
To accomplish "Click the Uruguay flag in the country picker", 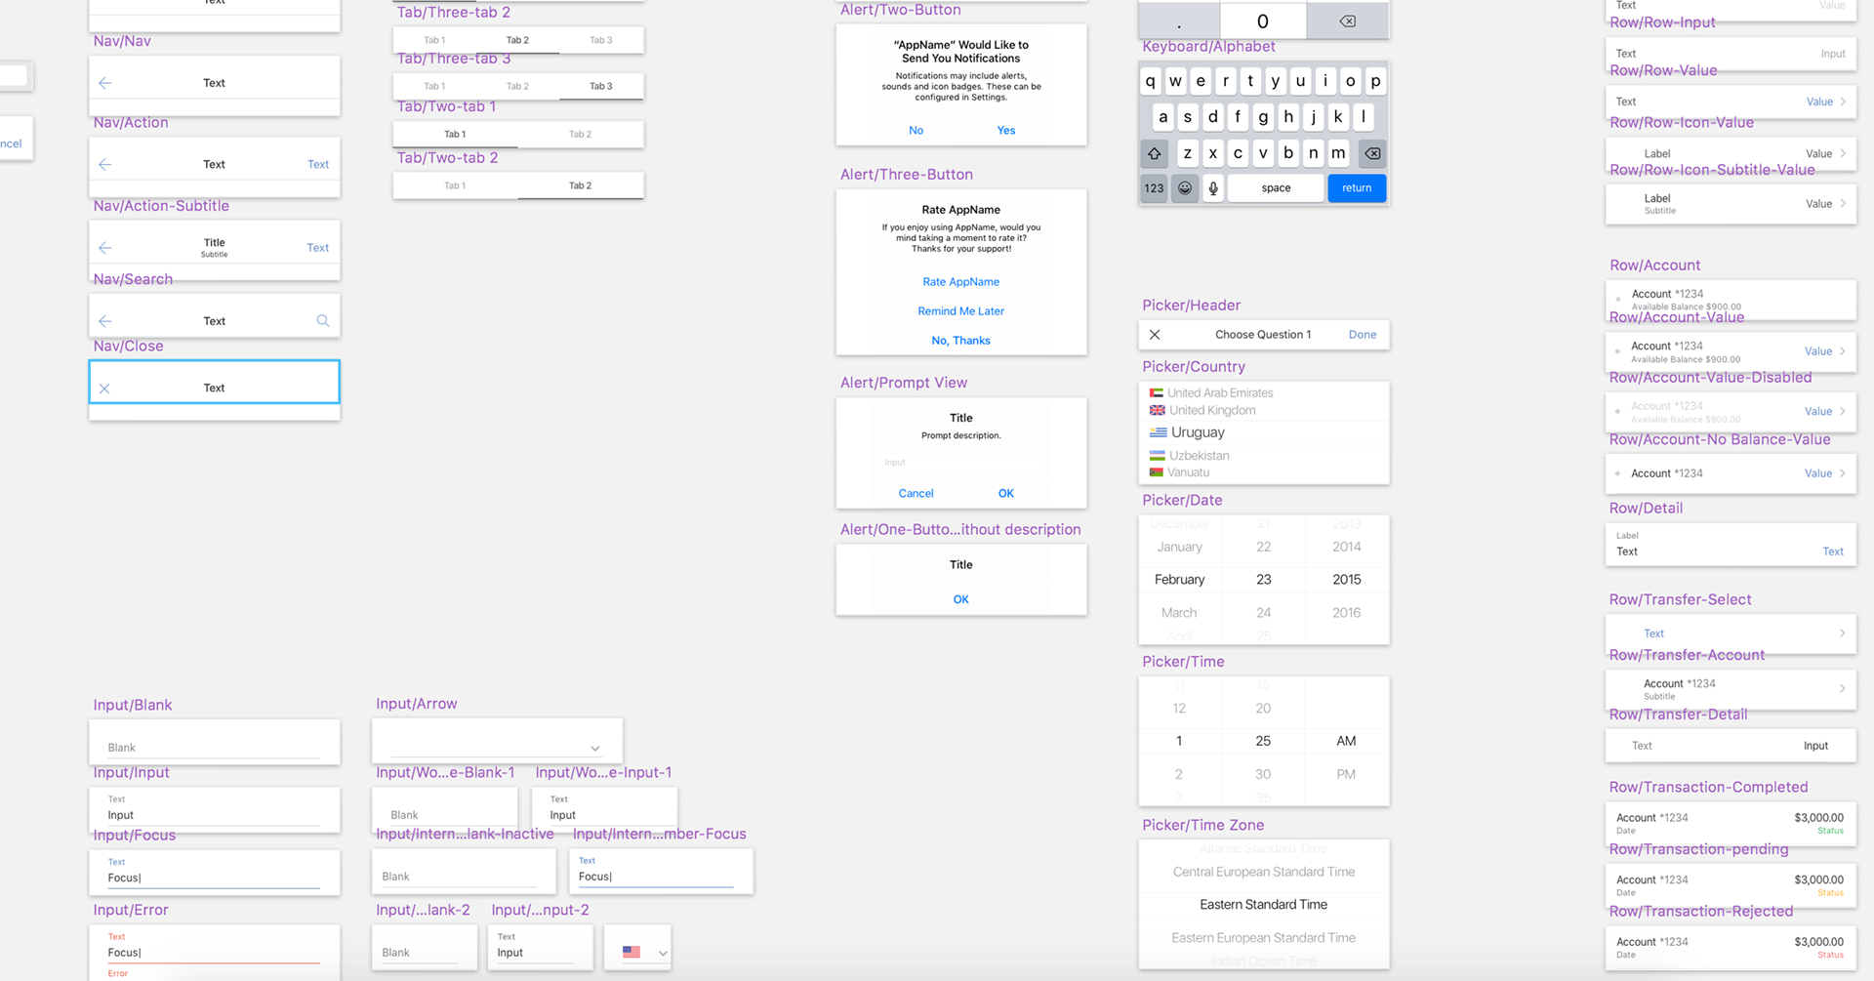I will (x=1159, y=432).
